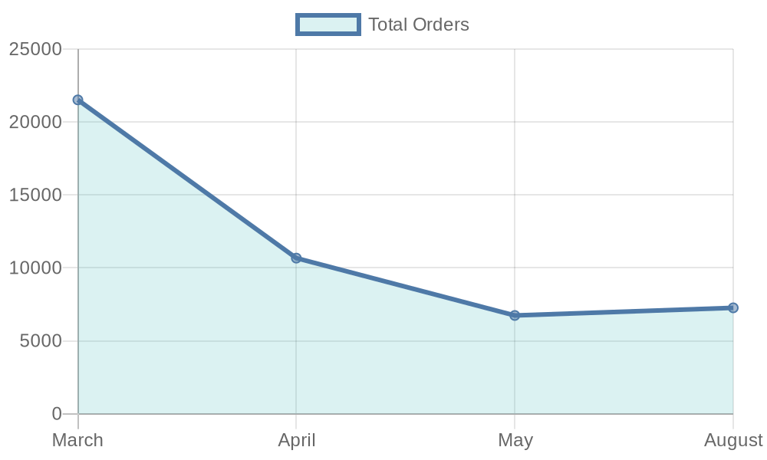This screenshot has height=460, width=767.
Task: Click the March x-axis label
Action: click(x=78, y=440)
